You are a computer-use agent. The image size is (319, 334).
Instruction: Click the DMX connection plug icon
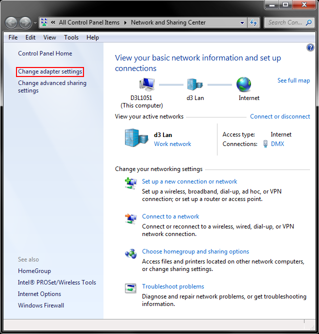tap(265, 144)
